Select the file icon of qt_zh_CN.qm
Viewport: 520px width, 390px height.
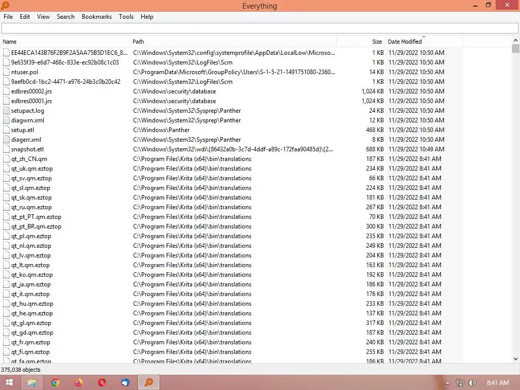[6, 159]
